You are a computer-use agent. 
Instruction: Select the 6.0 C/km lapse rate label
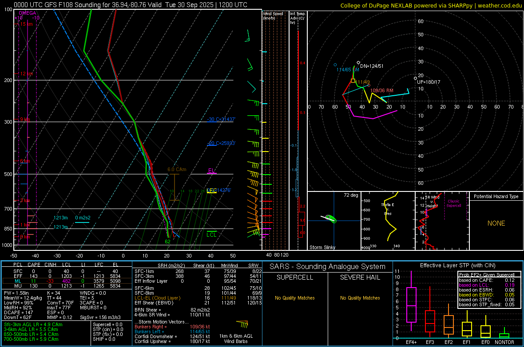click(177, 169)
